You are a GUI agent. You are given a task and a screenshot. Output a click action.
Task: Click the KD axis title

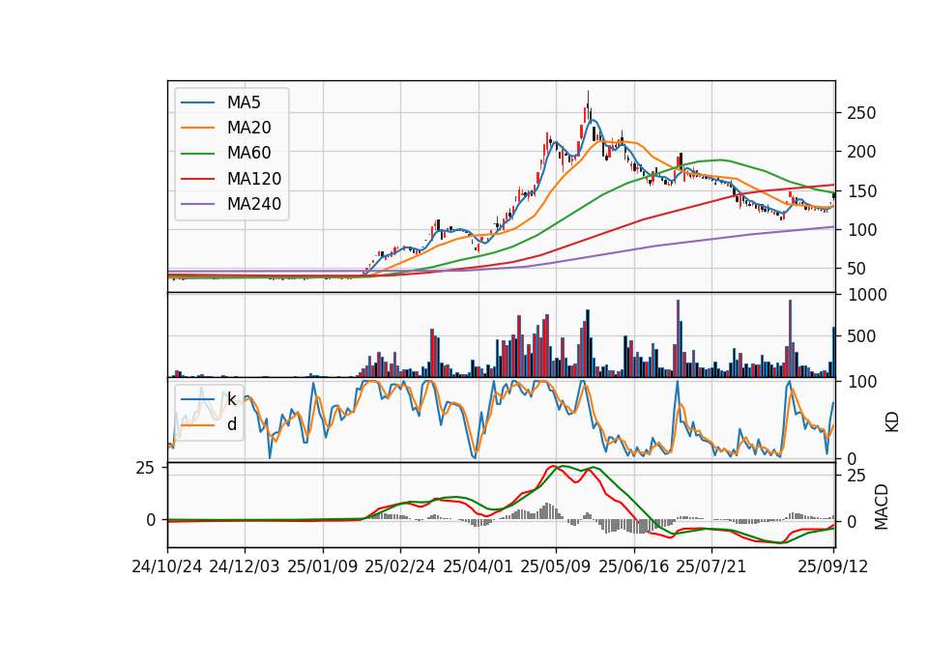(892, 421)
